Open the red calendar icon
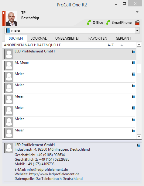 point(137,23)
